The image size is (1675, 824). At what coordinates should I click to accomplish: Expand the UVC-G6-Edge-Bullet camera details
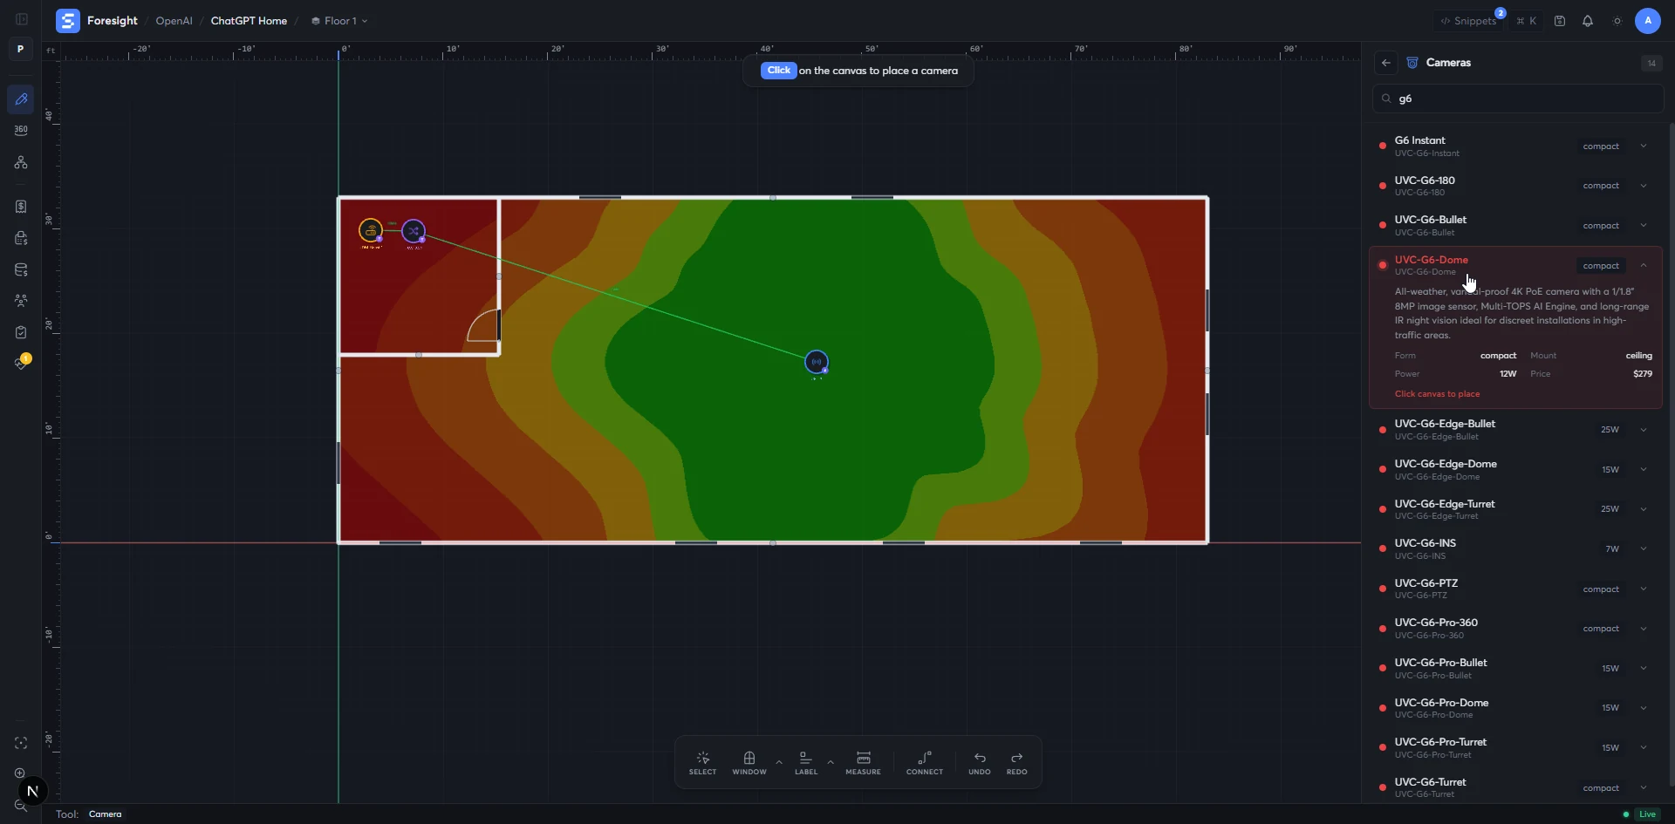coord(1644,430)
